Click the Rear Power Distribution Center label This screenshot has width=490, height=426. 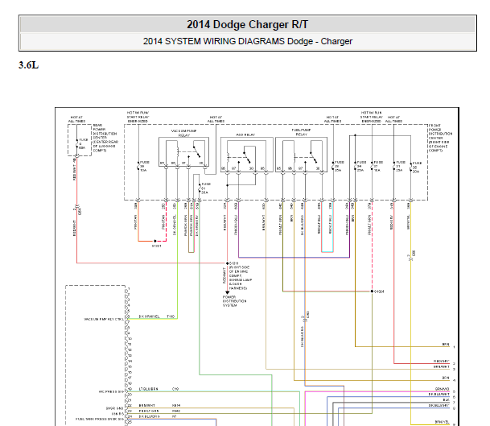click(105, 138)
